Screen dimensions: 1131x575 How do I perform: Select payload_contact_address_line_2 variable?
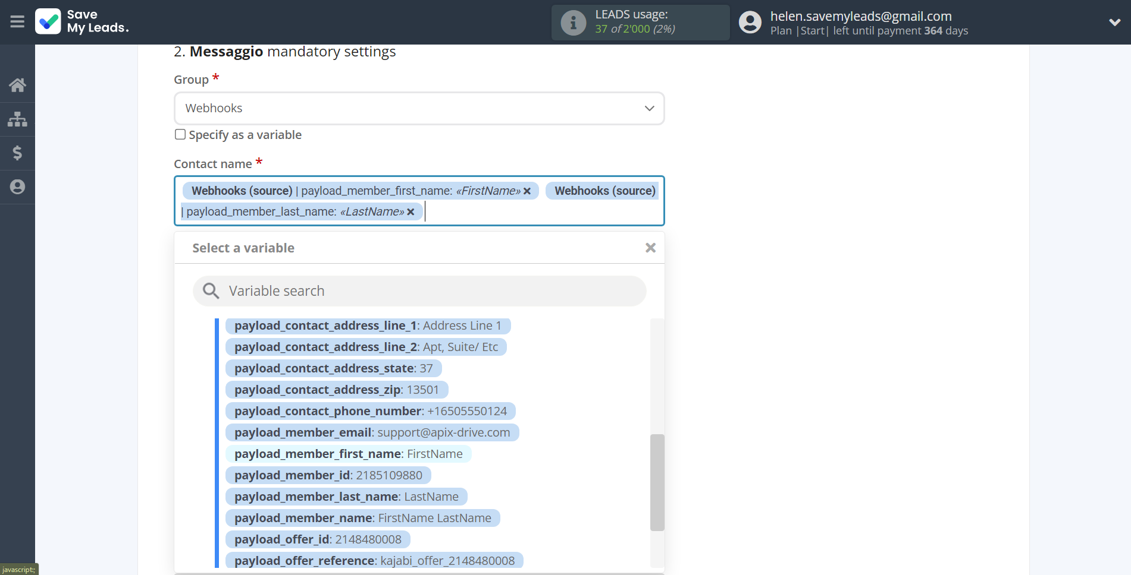[x=366, y=347]
